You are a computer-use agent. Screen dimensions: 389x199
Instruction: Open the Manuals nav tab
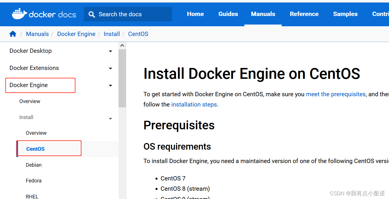pos(263,14)
